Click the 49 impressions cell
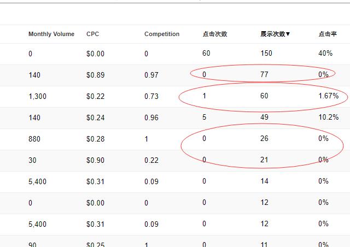 click(x=264, y=117)
